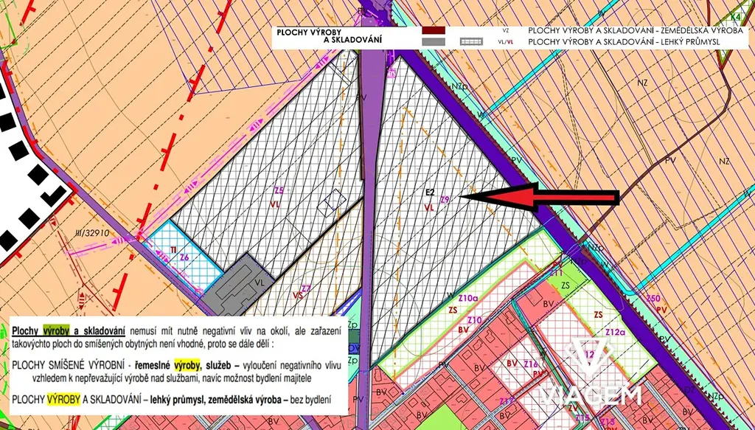Click the Z10a zone label
Viewport: 755px width, 430px height.
coord(468,299)
